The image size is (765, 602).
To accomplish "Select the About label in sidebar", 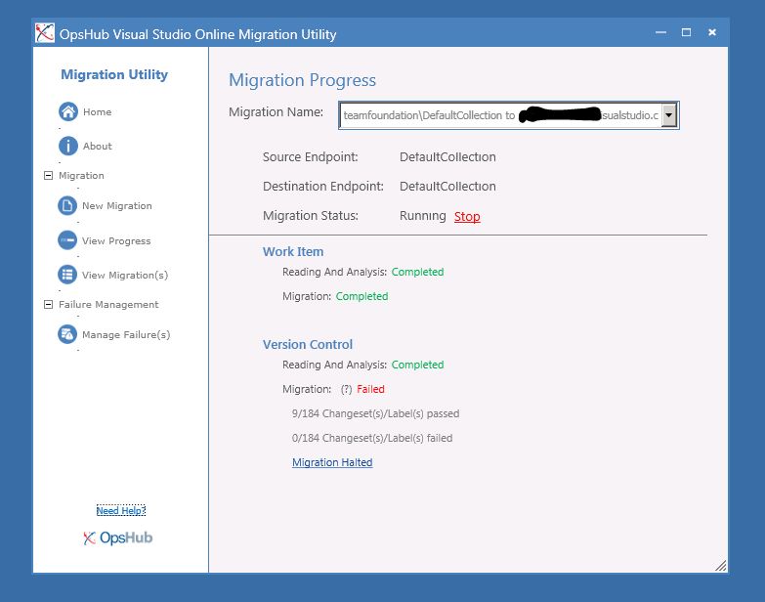I will pyautogui.click(x=97, y=146).
